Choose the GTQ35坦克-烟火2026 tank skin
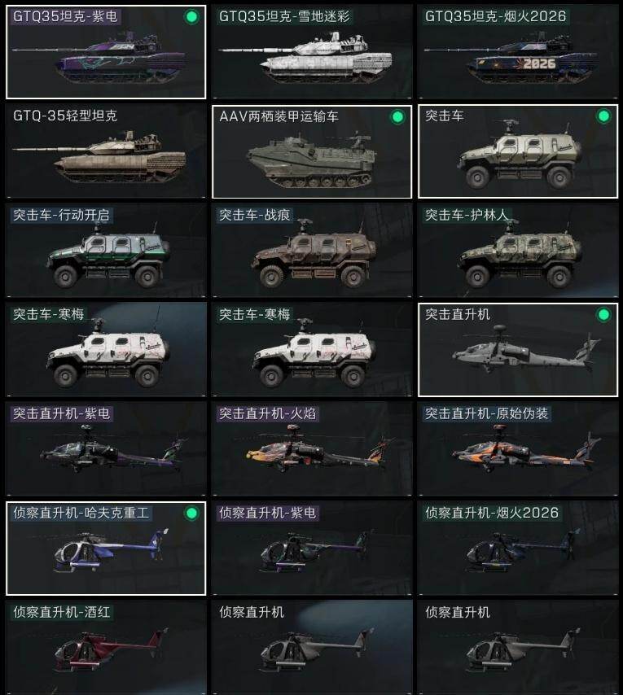Viewport: 623px width, 695px height. (x=518, y=52)
